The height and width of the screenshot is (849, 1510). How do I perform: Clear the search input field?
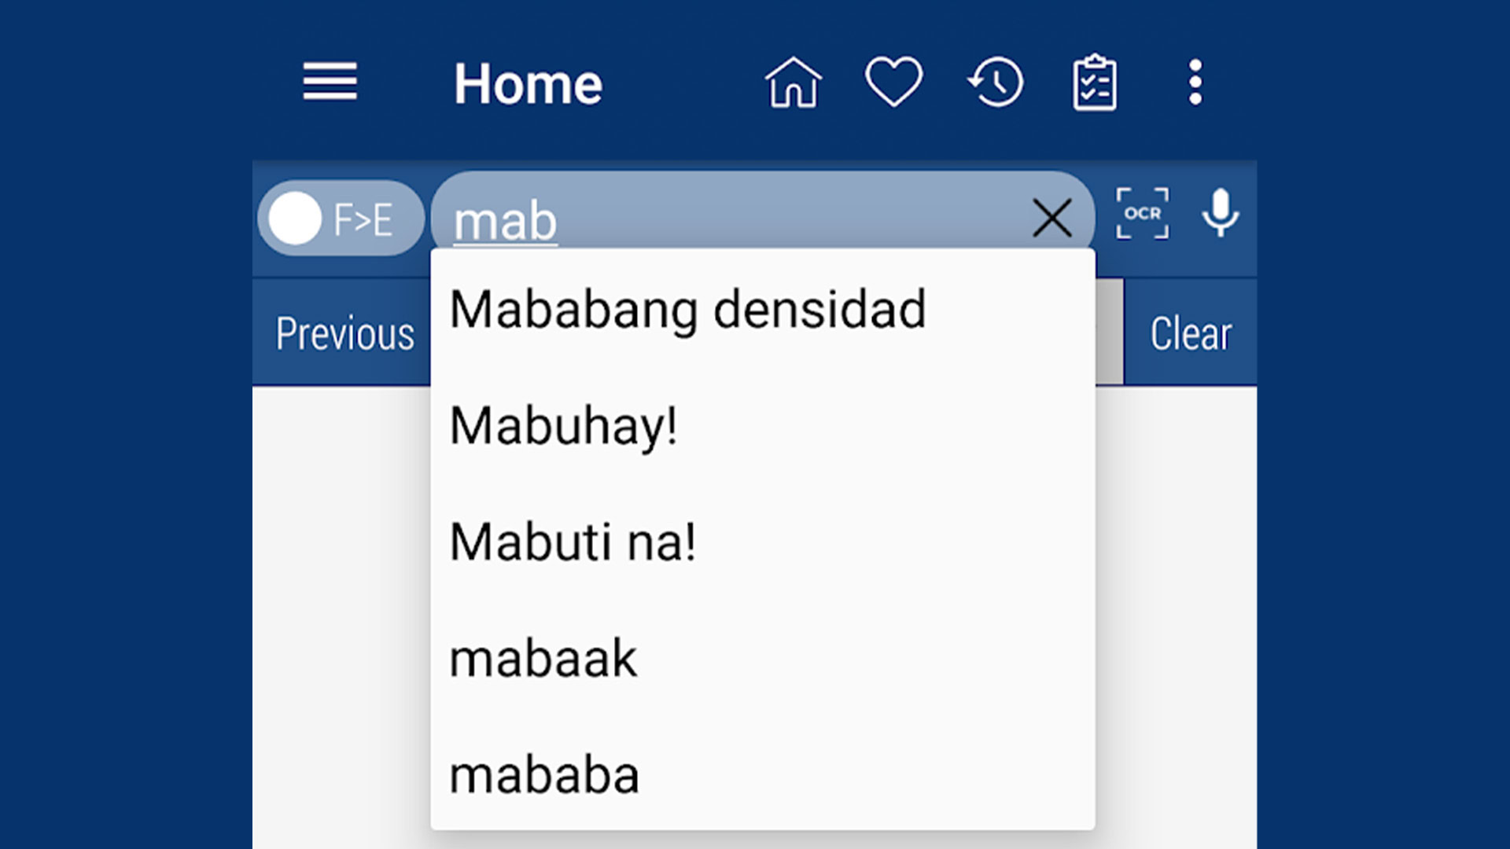click(1052, 218)
